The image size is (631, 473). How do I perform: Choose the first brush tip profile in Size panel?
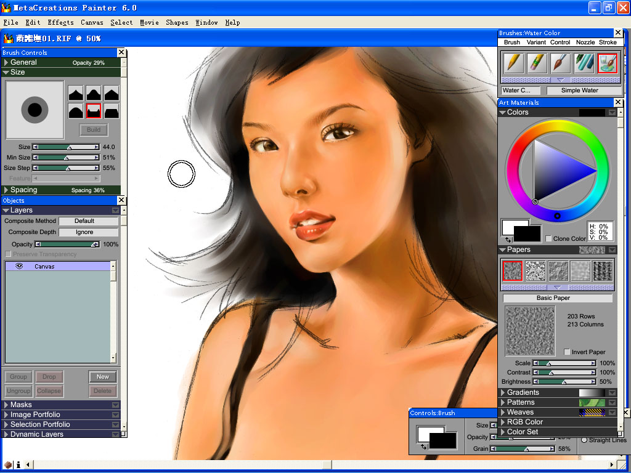76,93
